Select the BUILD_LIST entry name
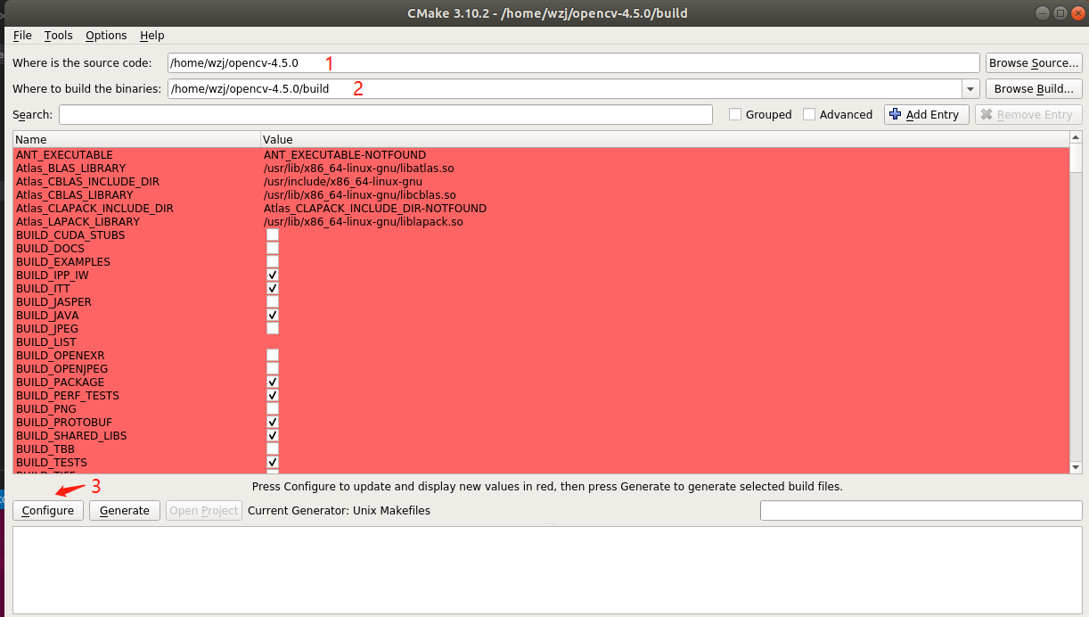This screenshot has height=617, width=1089. (46, 342)
